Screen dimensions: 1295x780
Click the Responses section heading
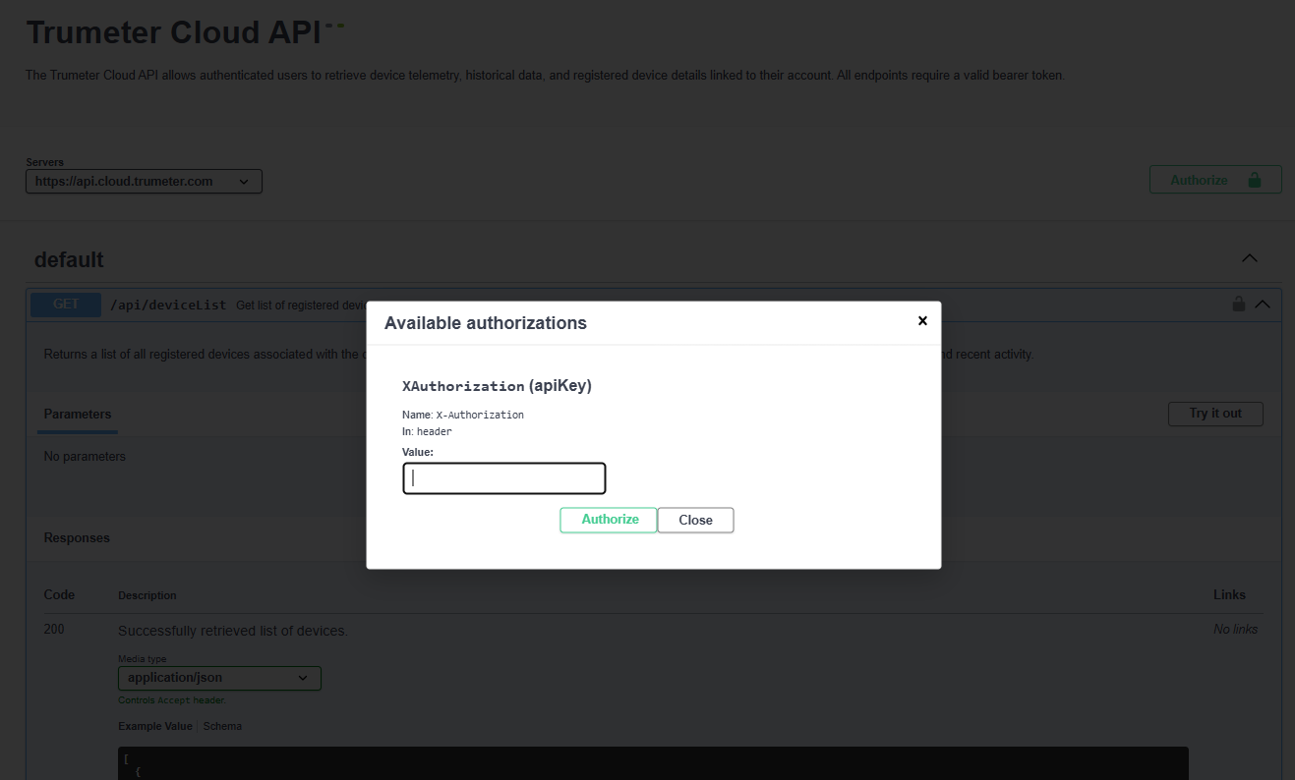pyautogui.click(x=77, y=538)
